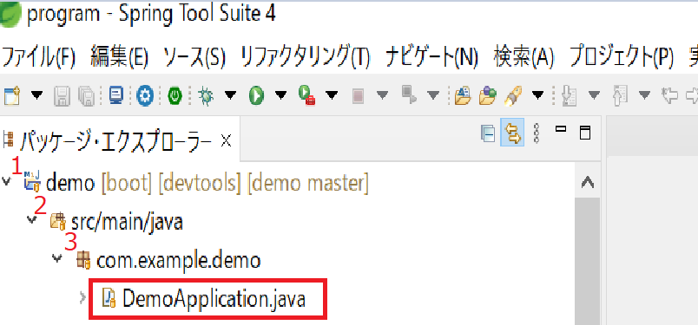Click the DemoApplication.java file icon

[109, 297]
